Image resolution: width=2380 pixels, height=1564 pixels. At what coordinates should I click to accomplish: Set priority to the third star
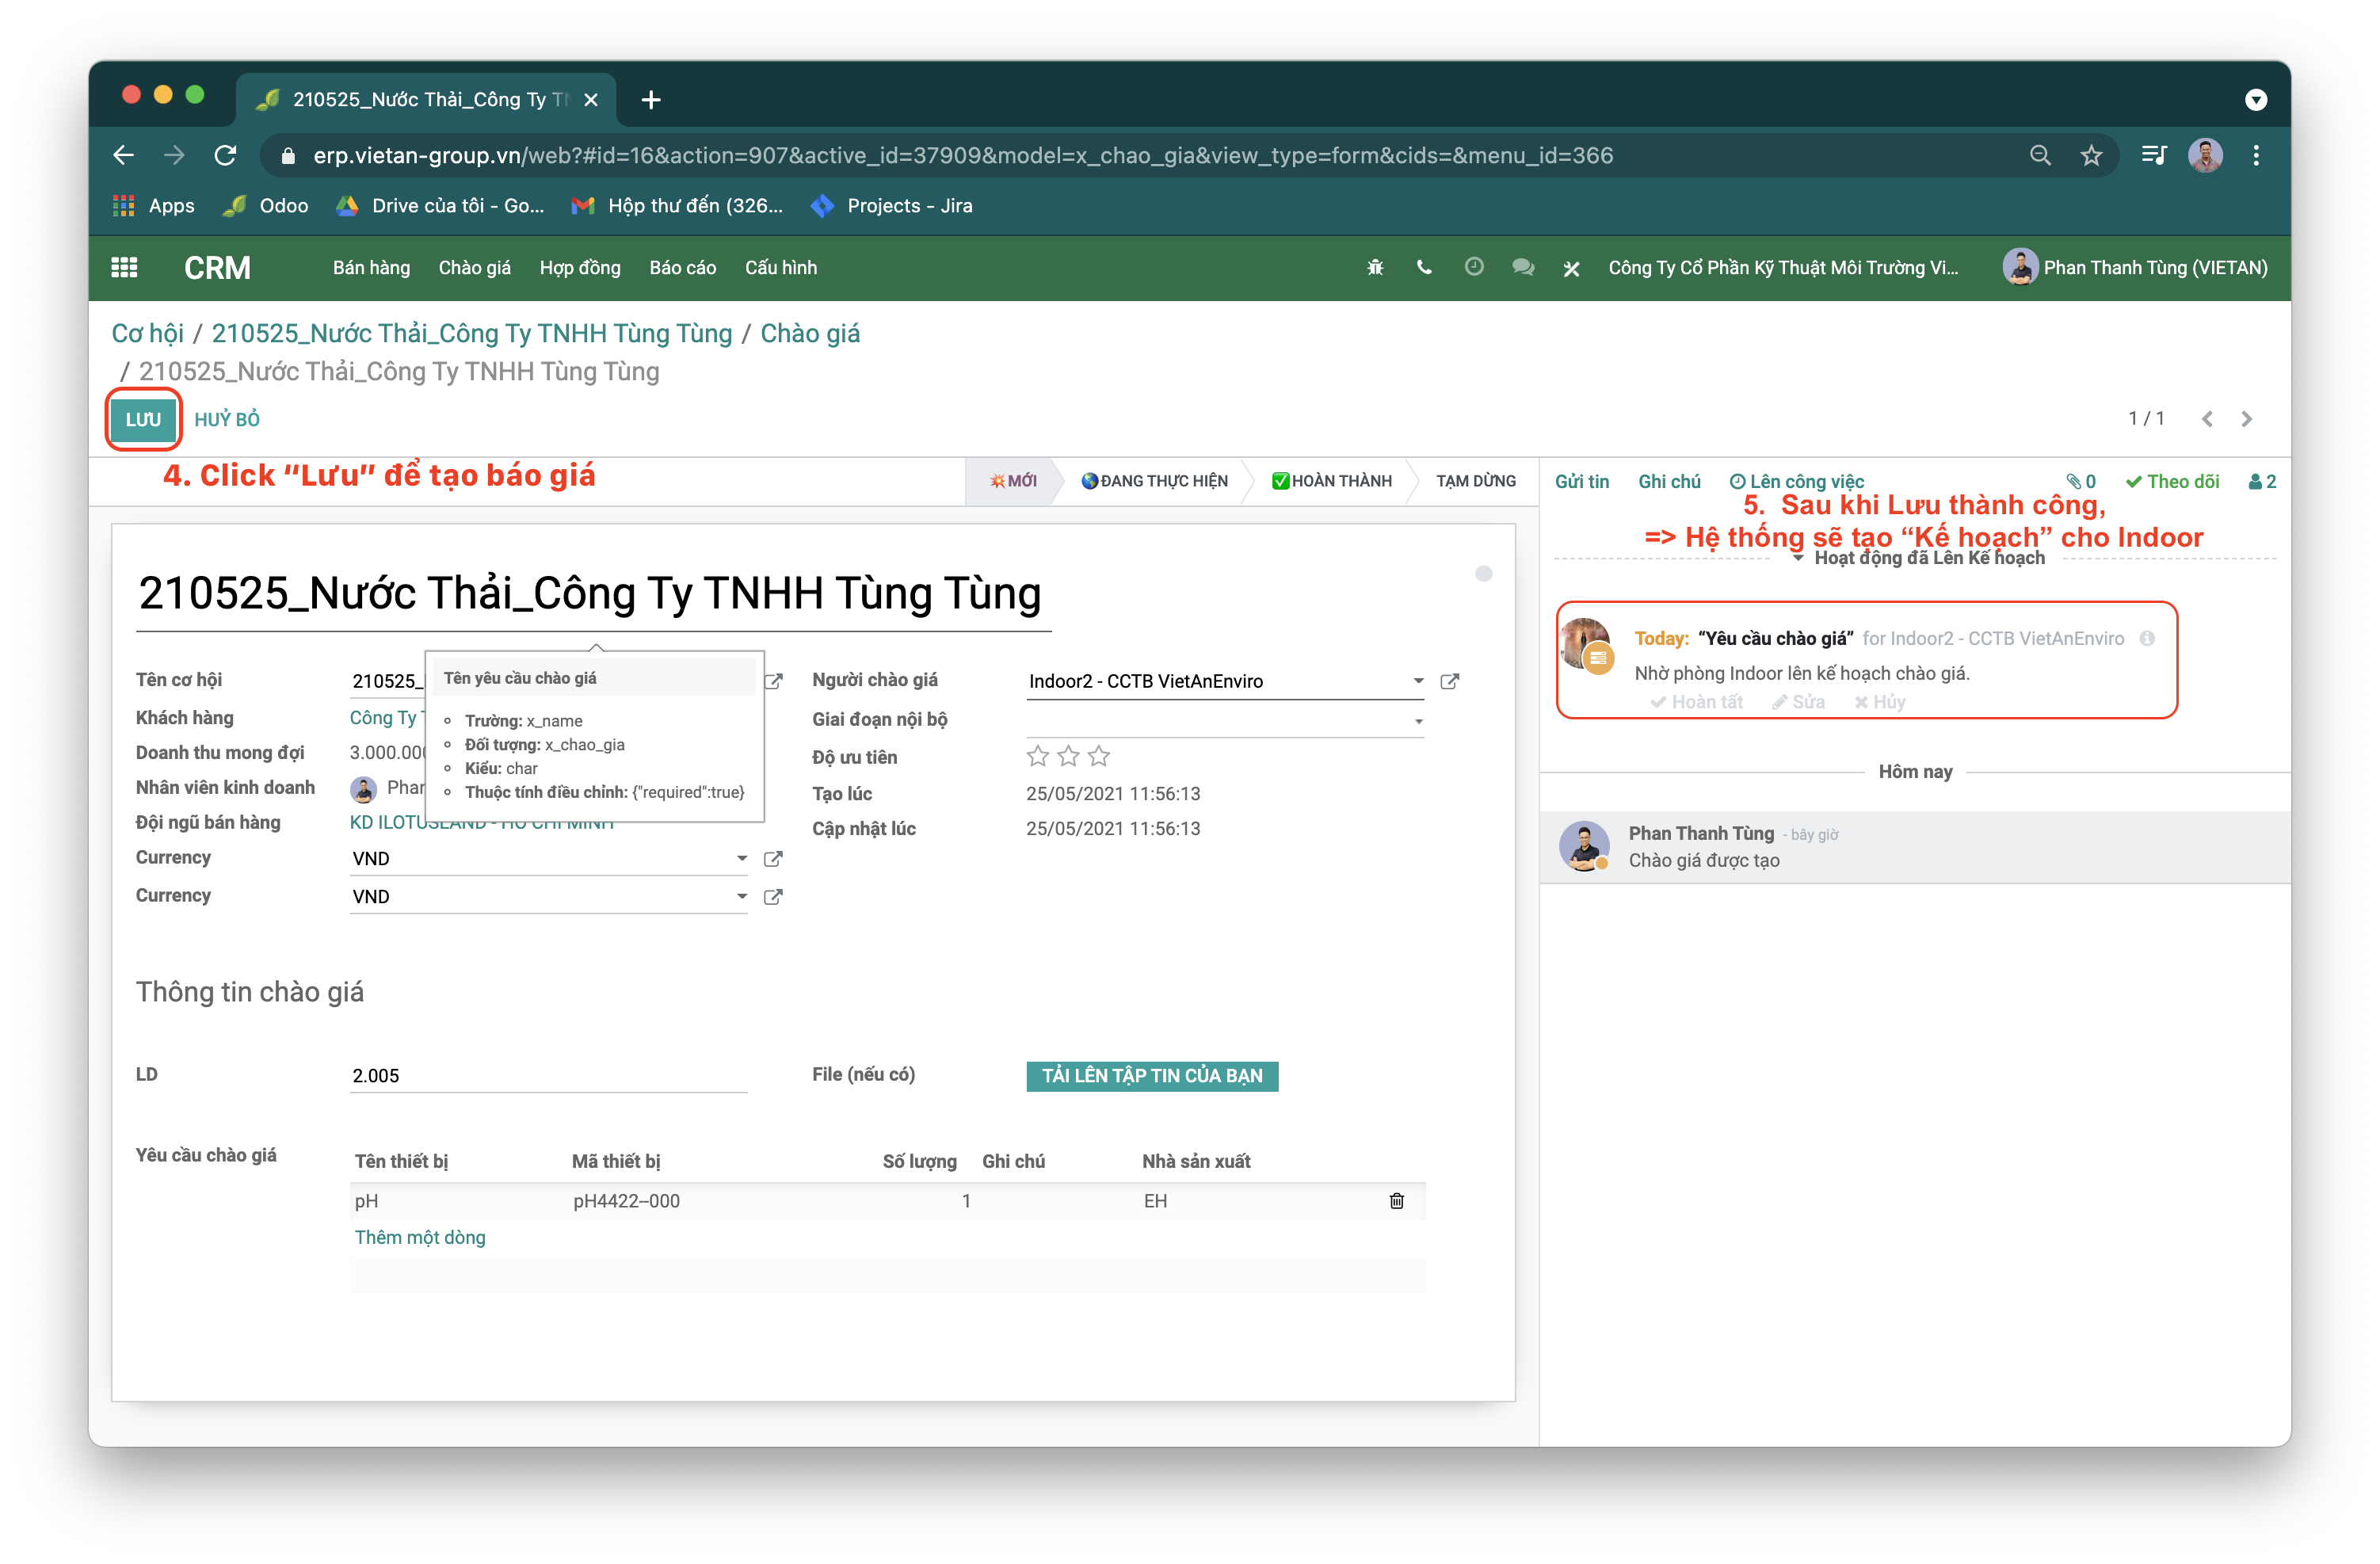(x=1099, y=756)
